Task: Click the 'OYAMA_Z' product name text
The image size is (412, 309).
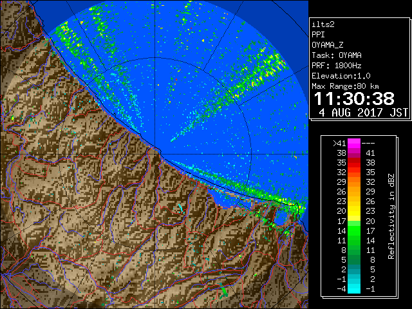Action: [328, 45]
